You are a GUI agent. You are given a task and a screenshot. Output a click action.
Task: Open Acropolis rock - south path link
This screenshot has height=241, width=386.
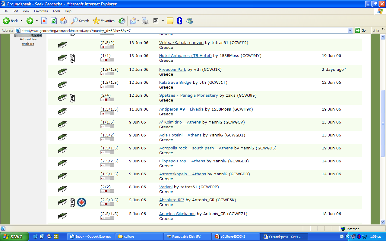pos(196,148)
